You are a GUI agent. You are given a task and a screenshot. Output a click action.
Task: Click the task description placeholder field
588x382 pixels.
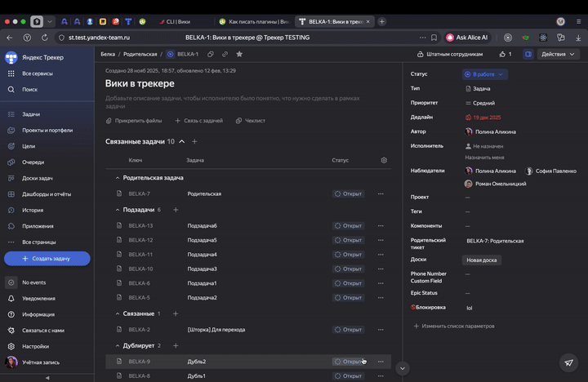[233, 102]
